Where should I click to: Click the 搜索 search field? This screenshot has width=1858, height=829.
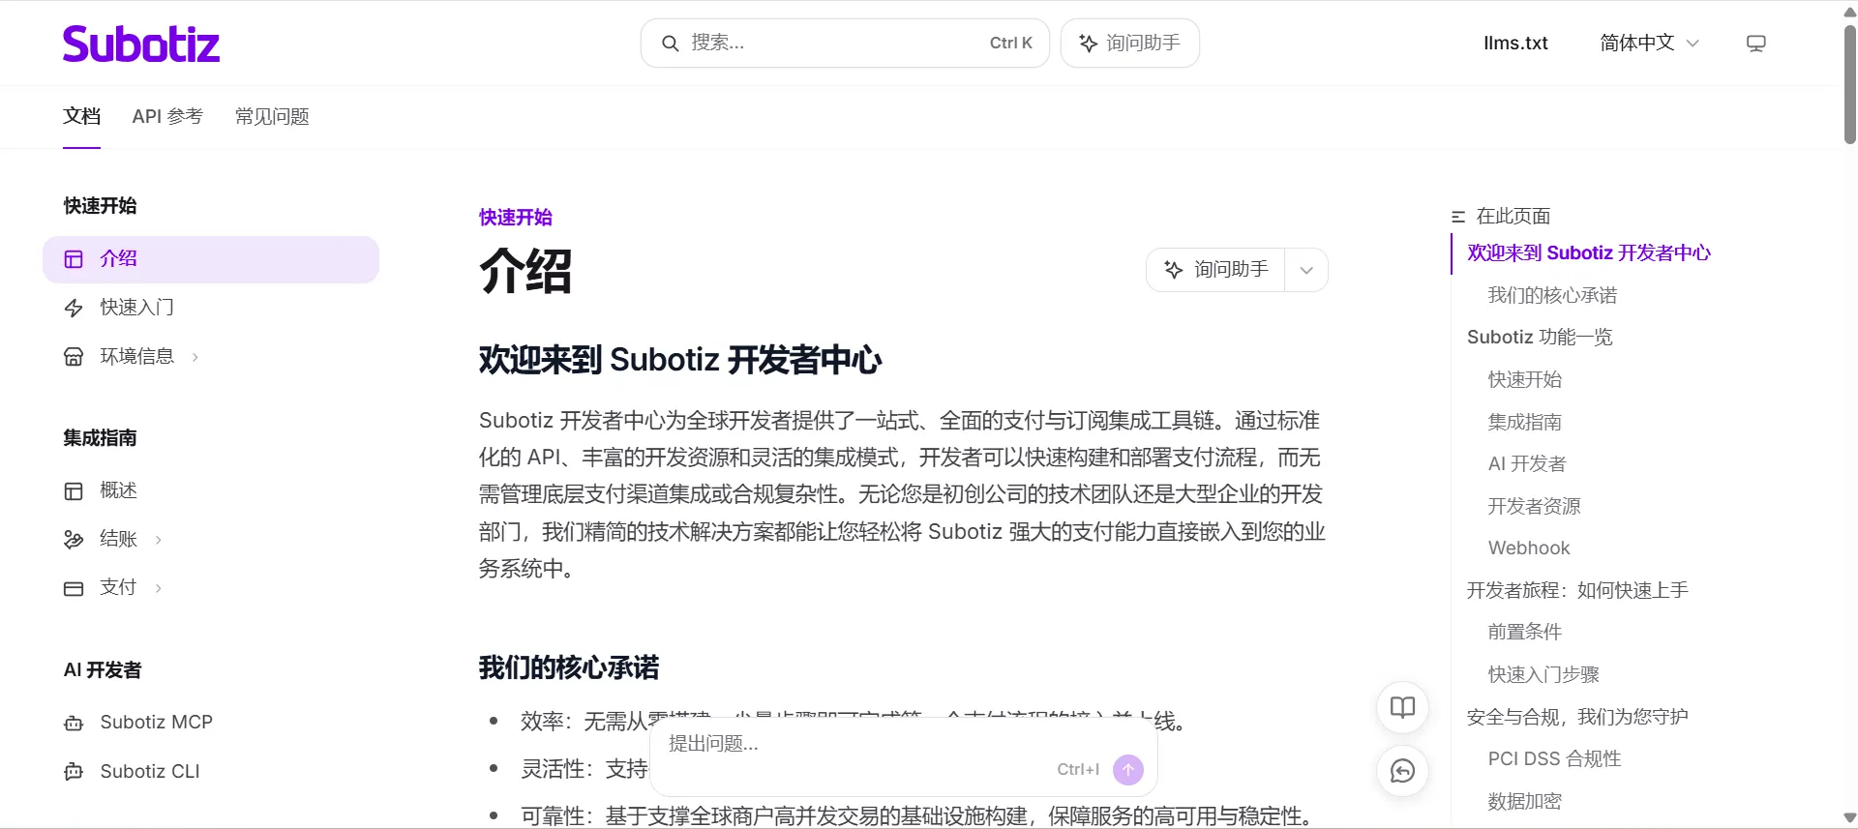[x=845, y=44]
